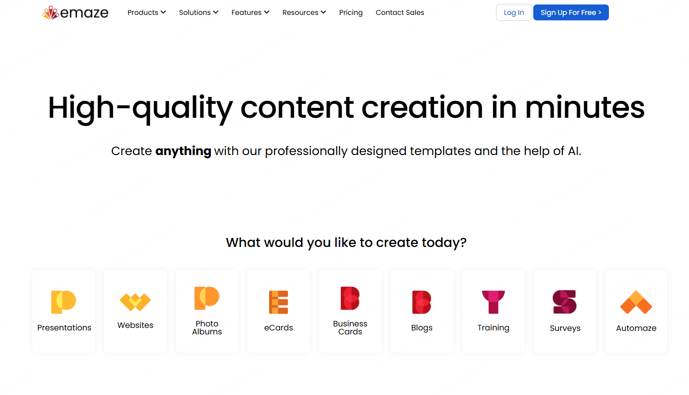Choose the Photo Albums icon

207,298
